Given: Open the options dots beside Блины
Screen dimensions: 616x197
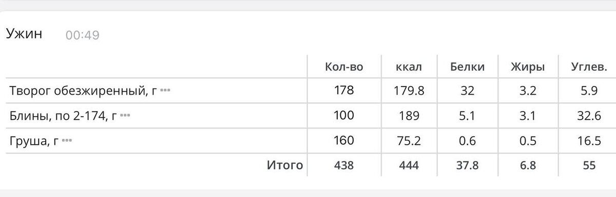Looking at the screenshot, I should 125,115.
